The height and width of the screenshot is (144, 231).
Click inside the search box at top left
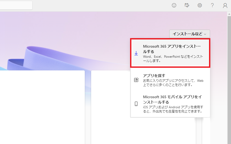click(x=16, y=5)
